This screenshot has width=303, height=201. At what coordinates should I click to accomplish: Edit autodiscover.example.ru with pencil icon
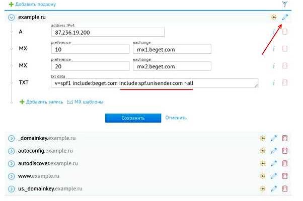tap(274, 163)
